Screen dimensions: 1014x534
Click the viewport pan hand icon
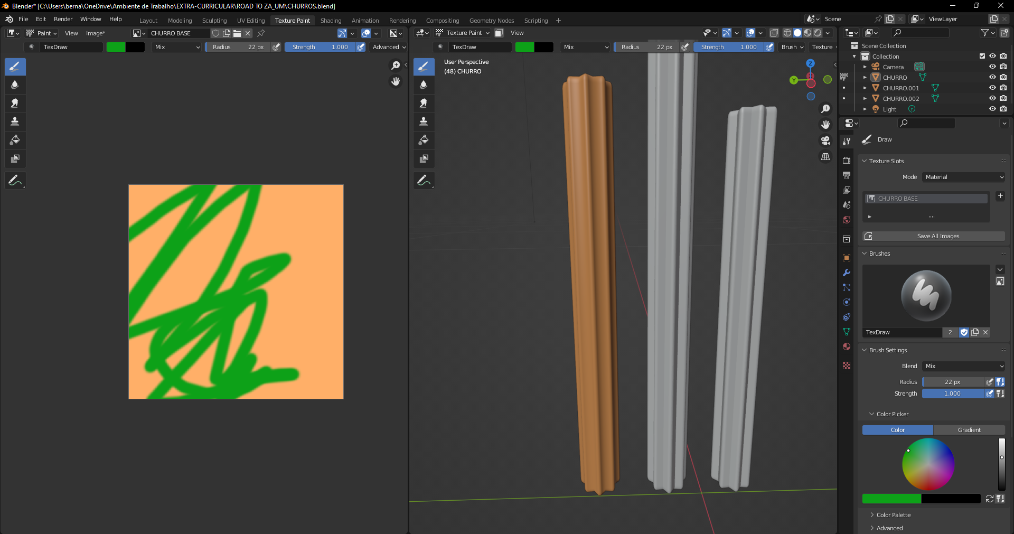pos(825,125)
